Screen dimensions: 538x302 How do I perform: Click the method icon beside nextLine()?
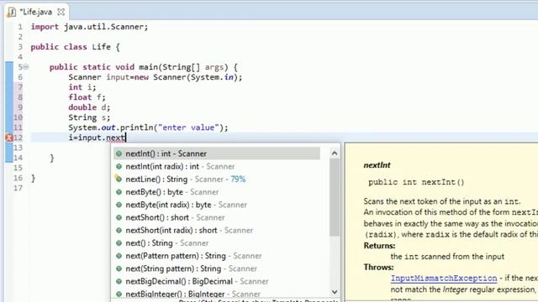tap(119, 179)
